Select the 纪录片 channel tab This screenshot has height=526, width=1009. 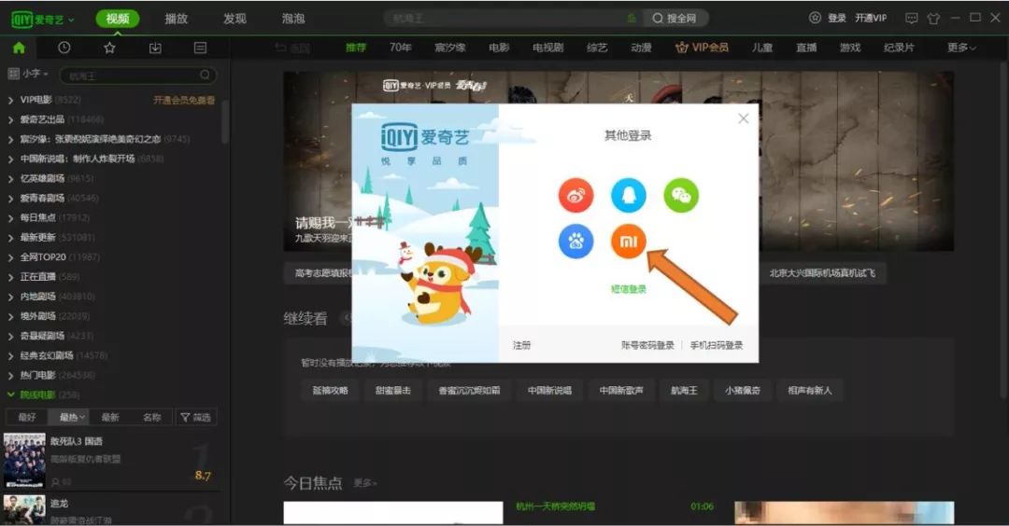pos(899,48)
